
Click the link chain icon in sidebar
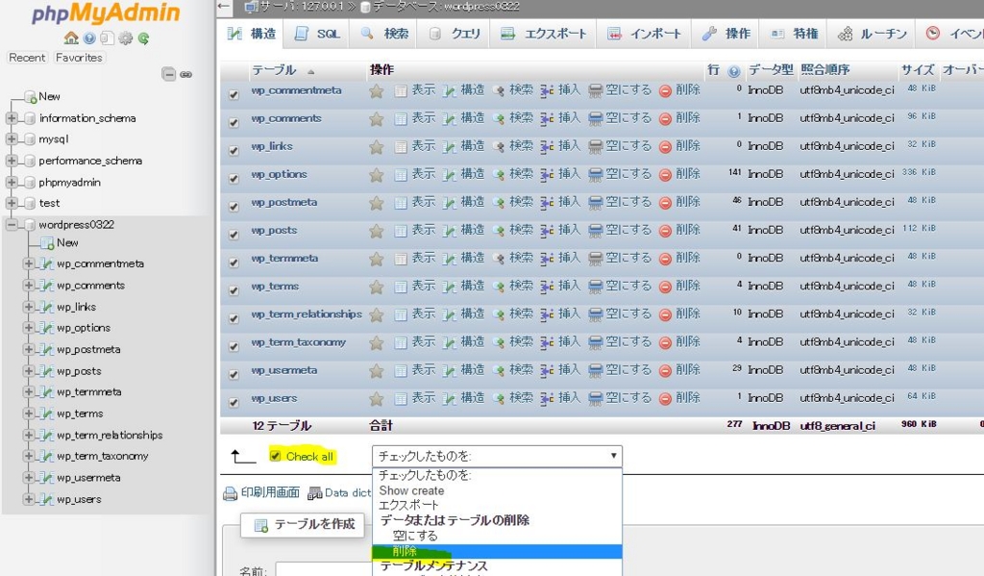[x=185, y=74]
